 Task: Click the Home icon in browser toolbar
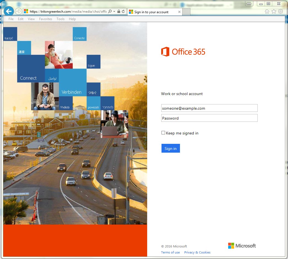click(267, 12)
